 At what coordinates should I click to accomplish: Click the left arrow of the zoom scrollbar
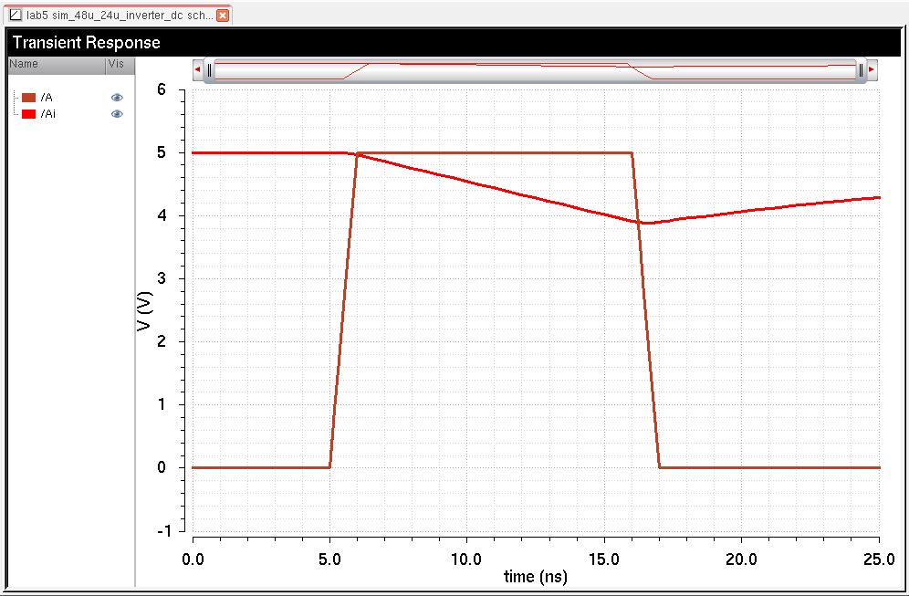[x=198, y=69]
